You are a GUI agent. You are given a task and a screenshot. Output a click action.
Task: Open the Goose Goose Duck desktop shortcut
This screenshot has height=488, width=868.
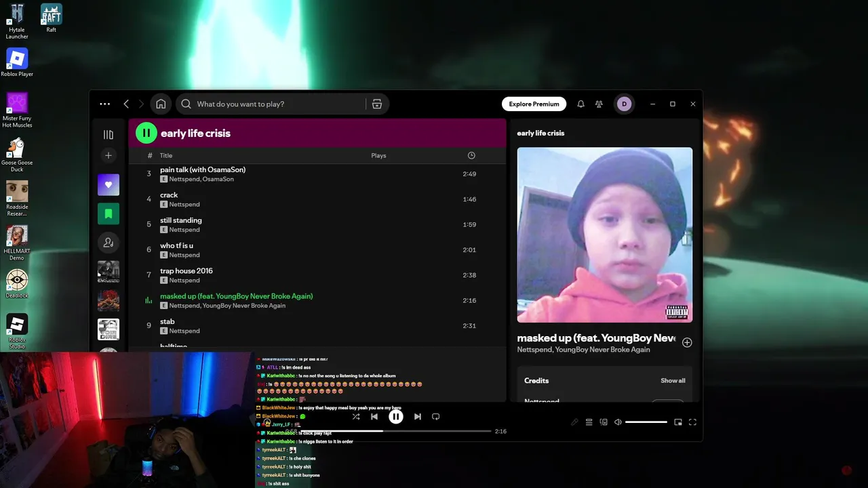[x=17, y=155]
